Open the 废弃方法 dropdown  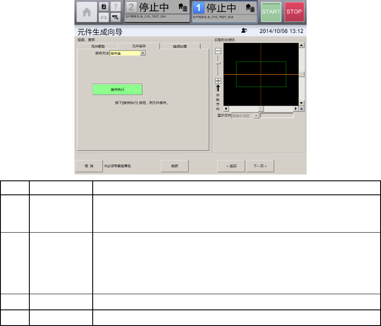143,53
